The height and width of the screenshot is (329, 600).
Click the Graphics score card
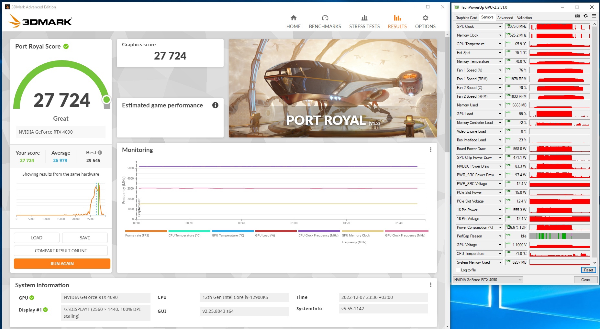click(170, 53)
